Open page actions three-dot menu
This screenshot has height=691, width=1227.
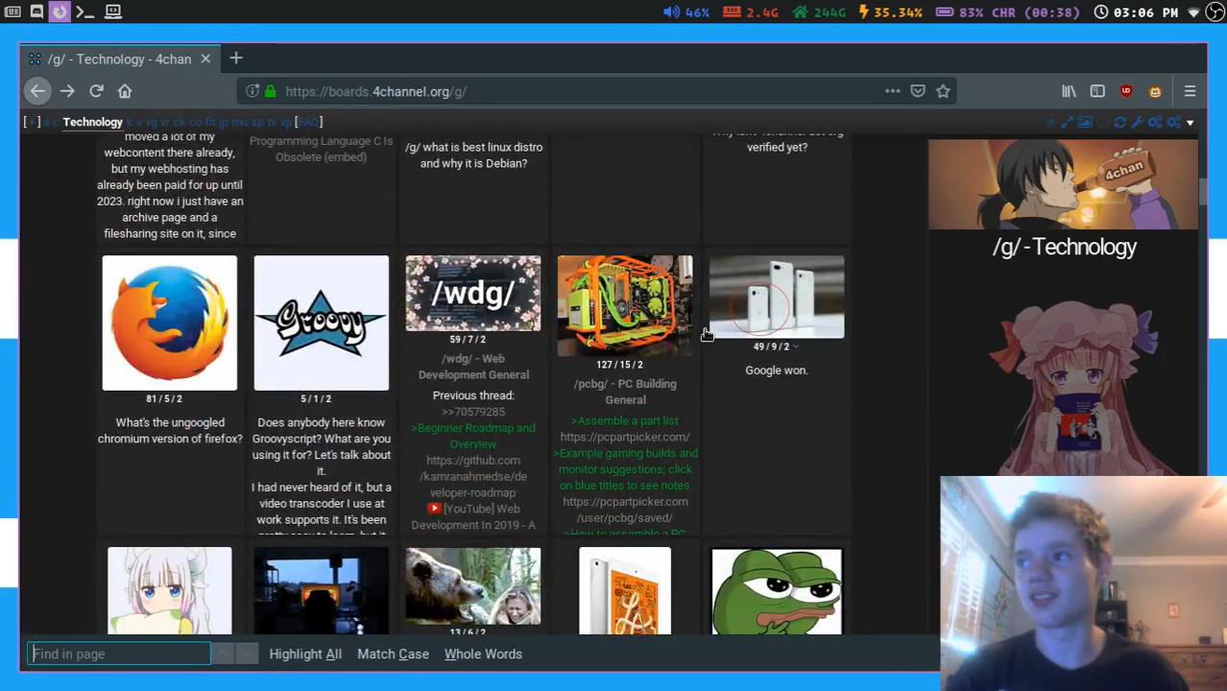coord(892,91)
